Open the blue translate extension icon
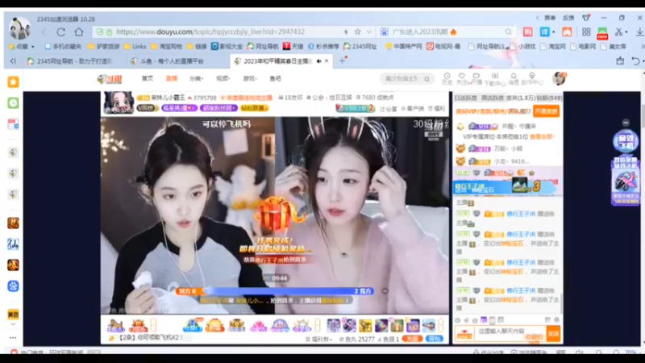This screenshot has height=363, width=645. click(545, 31)
